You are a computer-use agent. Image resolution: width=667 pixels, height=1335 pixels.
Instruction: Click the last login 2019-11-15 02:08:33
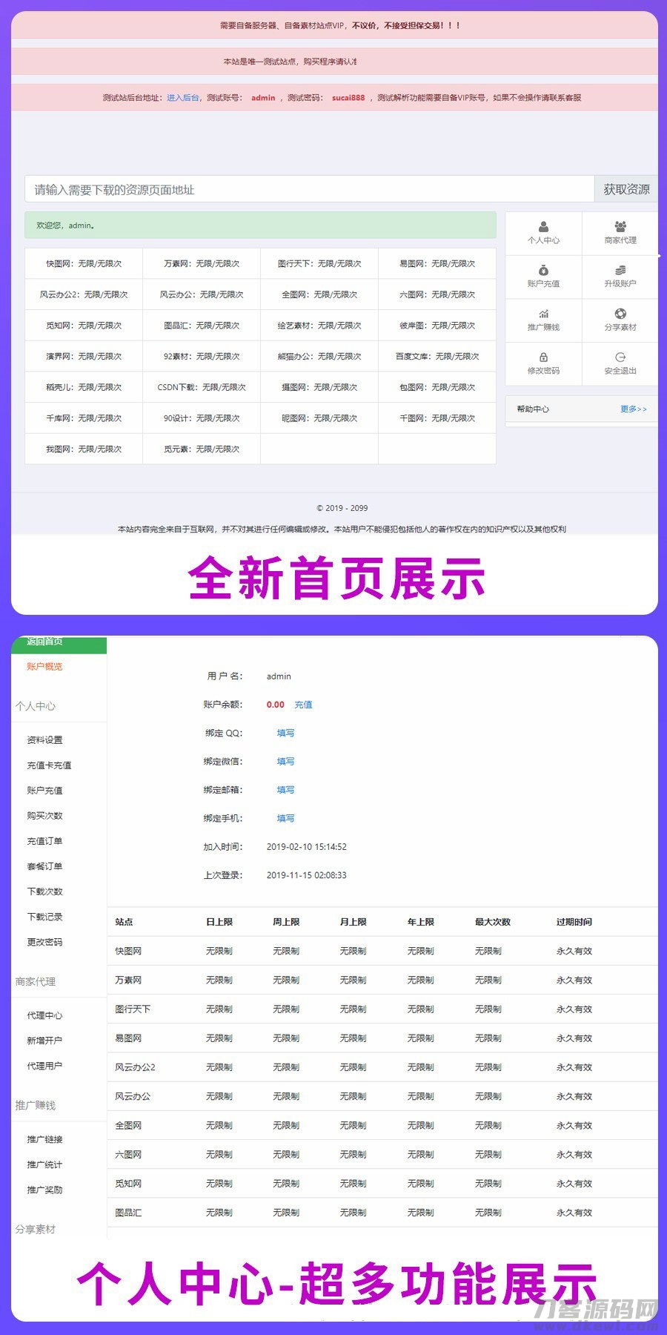[307, 875]
